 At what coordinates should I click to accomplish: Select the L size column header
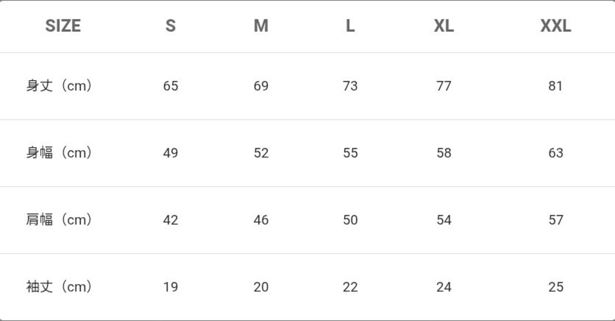point(350,26)
